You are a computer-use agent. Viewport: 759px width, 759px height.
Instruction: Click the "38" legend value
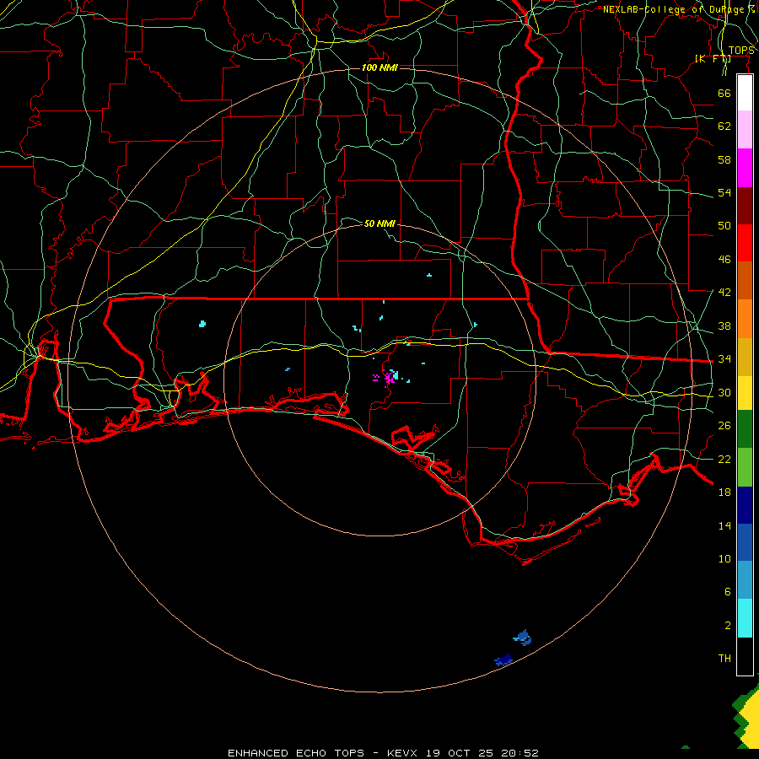(x=724, y=326)
